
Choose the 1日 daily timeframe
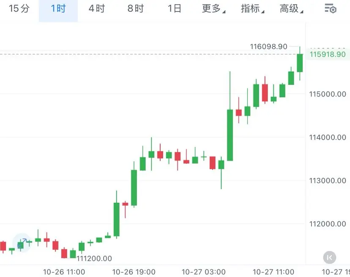coord(174,9)
